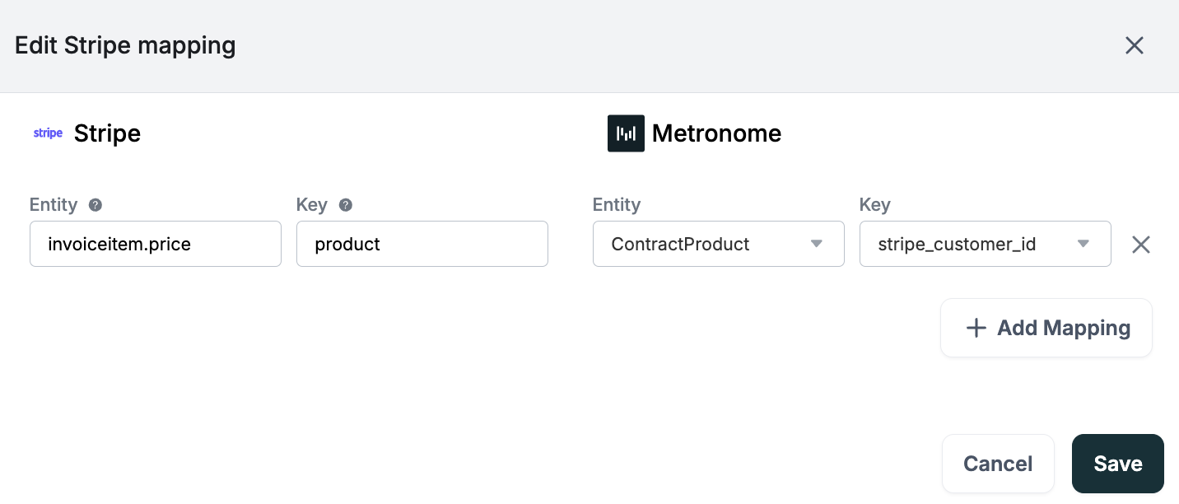
Task: Click help icon next to Stripe Entity
Action: (x=96, y=205)
